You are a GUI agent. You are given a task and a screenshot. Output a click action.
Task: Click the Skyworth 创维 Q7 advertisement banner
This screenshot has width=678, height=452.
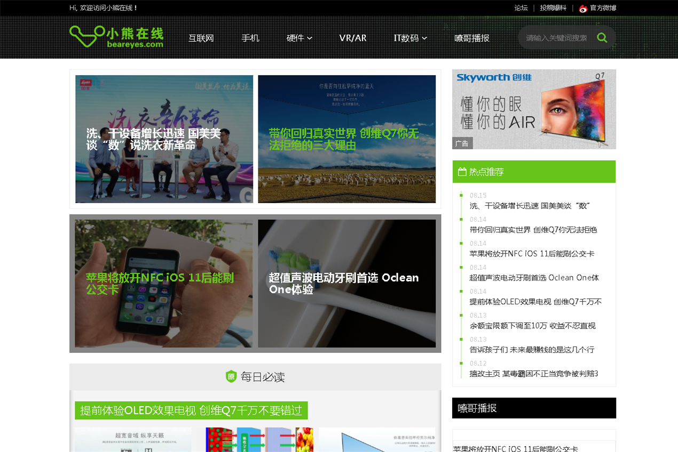coord(534,109)
